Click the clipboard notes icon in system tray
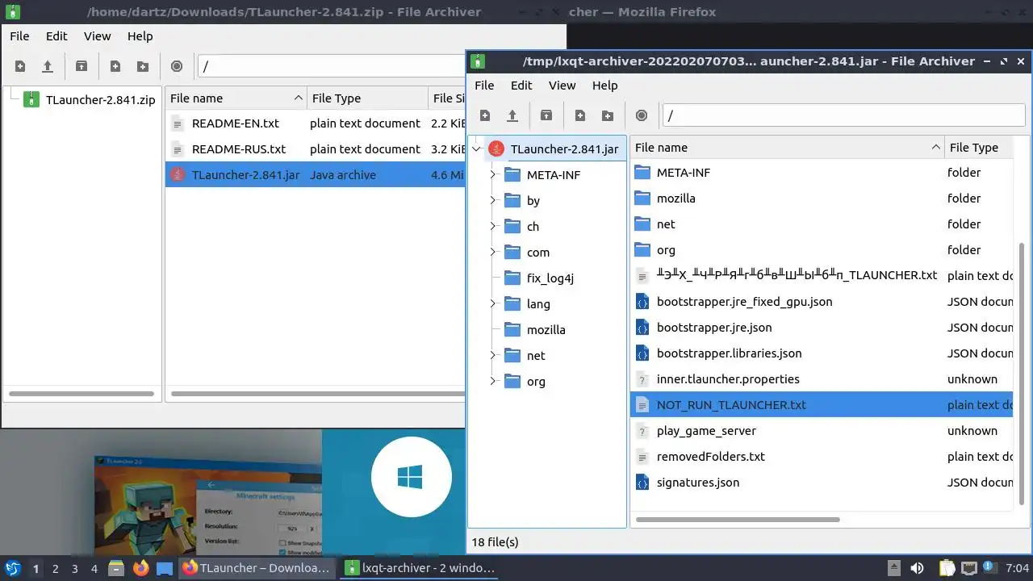Image resolution: width=1033 pixels, height=581 pixels. pos(947,568)
